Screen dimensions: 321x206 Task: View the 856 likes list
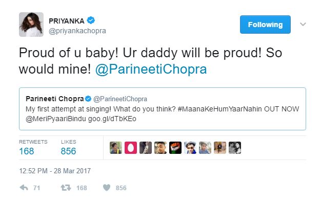(68, 151)
